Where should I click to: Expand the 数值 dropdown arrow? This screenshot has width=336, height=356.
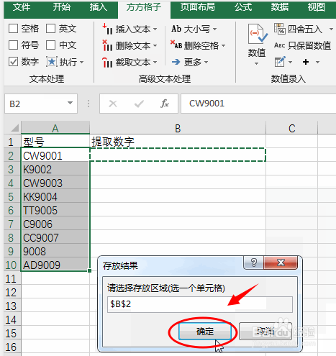click(x=257, y=64)
